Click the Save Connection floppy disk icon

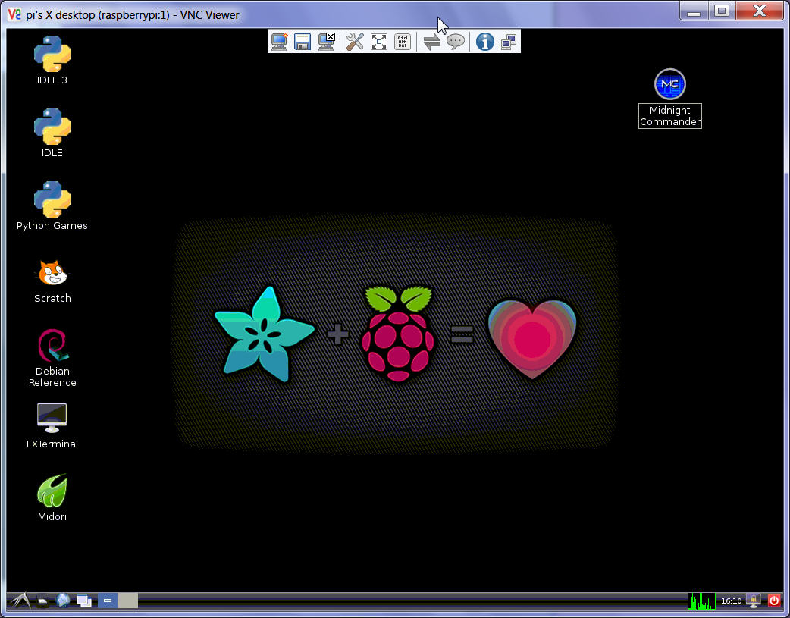click(303, 42)
